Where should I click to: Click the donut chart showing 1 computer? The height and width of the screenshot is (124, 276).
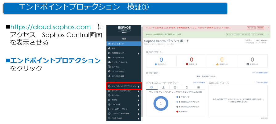(x=161, y=103)
